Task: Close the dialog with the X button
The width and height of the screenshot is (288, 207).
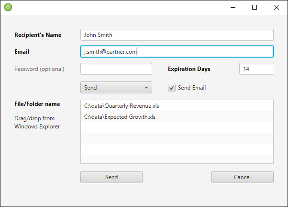Action: [277, 7]
